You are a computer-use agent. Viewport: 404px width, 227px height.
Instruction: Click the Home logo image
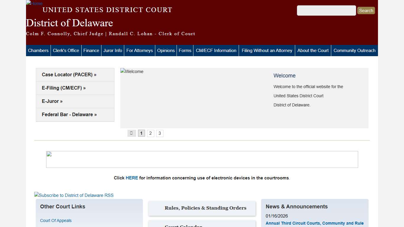tap(34, 4)
